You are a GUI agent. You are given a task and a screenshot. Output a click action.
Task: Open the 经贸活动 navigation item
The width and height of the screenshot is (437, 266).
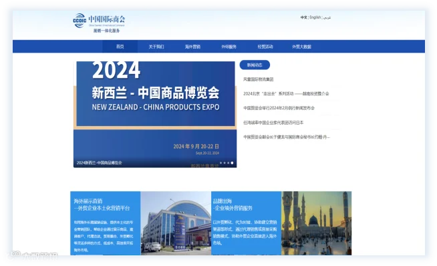pyautogui.click(x=265, y=47)
